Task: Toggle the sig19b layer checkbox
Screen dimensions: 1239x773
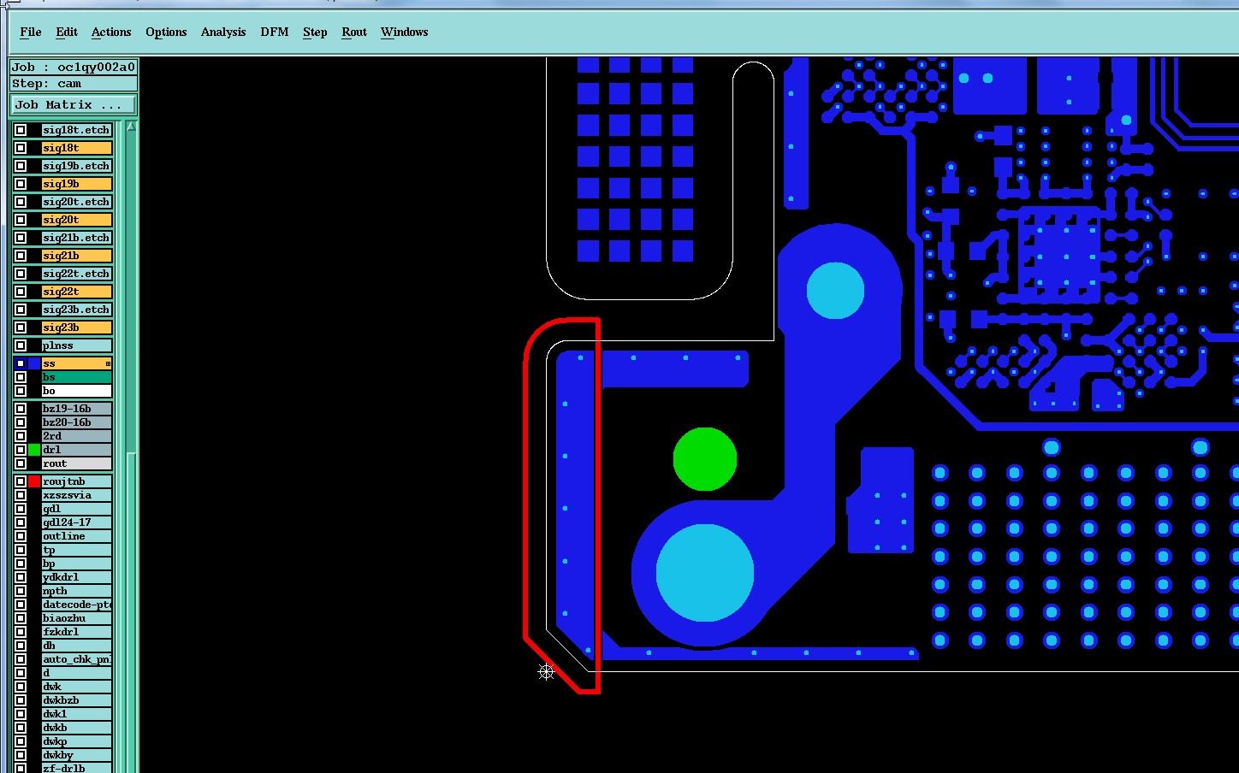Action: (x=21, y=184)
